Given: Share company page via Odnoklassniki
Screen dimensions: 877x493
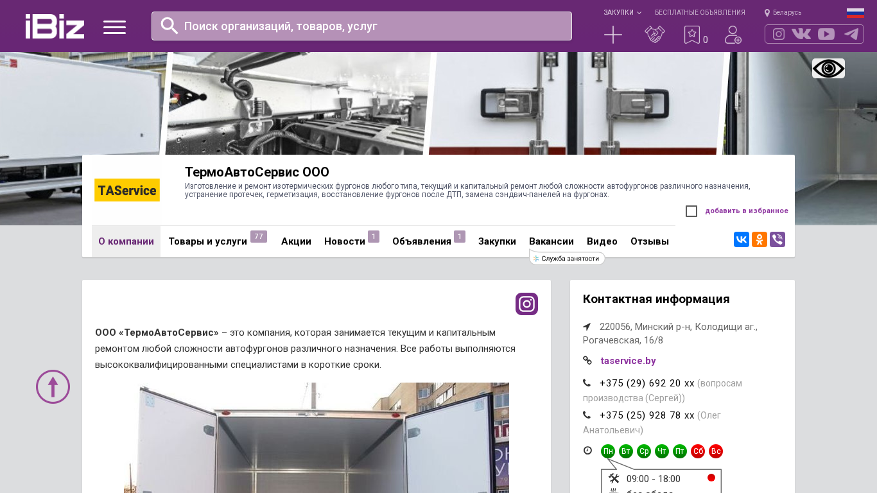Looking at the screenshot, I should coord(760,239).
